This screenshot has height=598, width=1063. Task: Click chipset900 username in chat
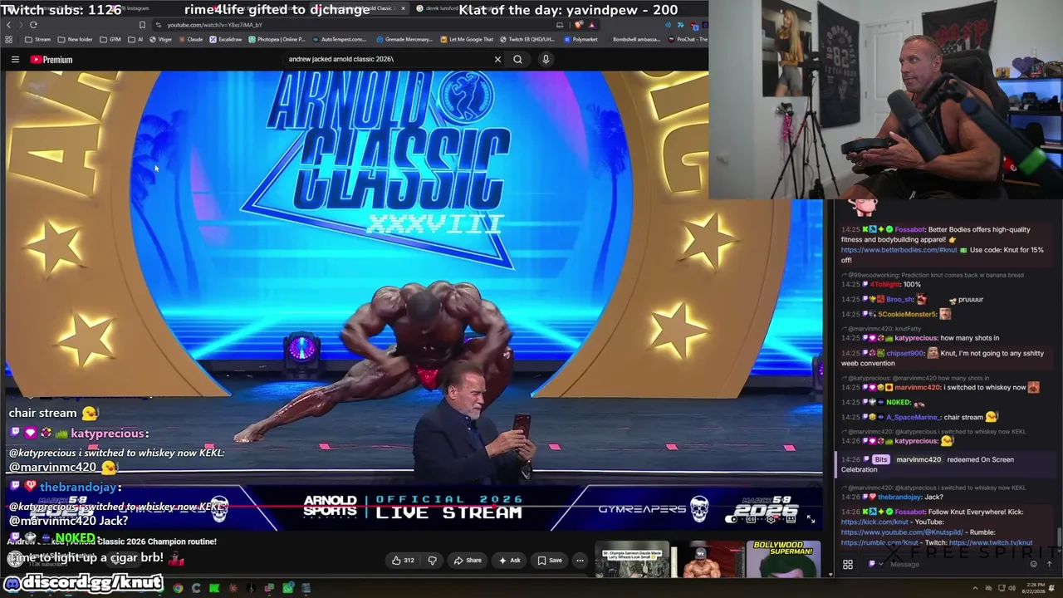904,353
